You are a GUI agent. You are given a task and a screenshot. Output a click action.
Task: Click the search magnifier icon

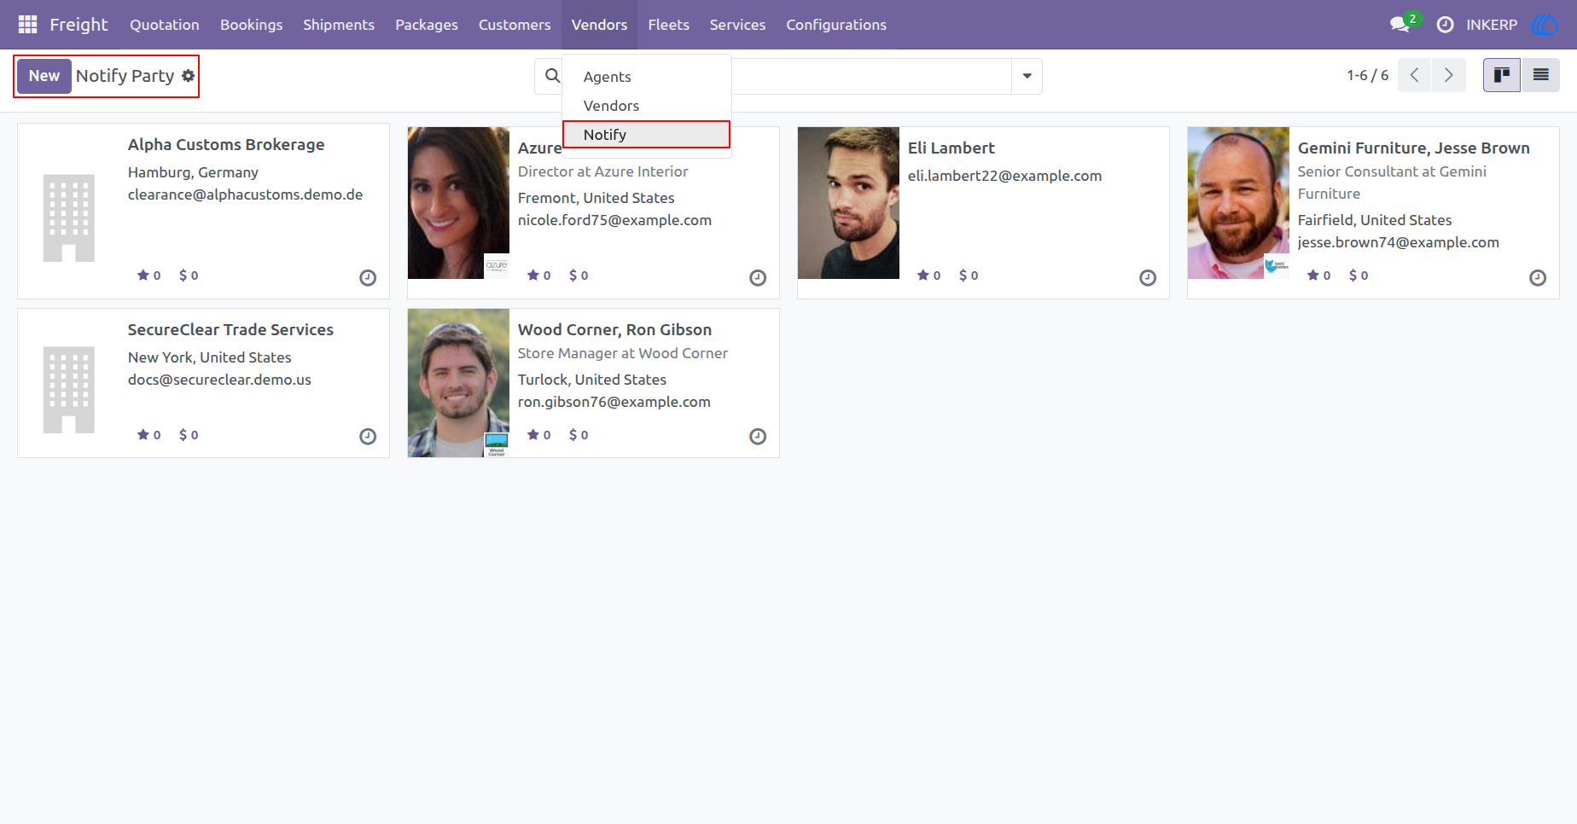553,76
